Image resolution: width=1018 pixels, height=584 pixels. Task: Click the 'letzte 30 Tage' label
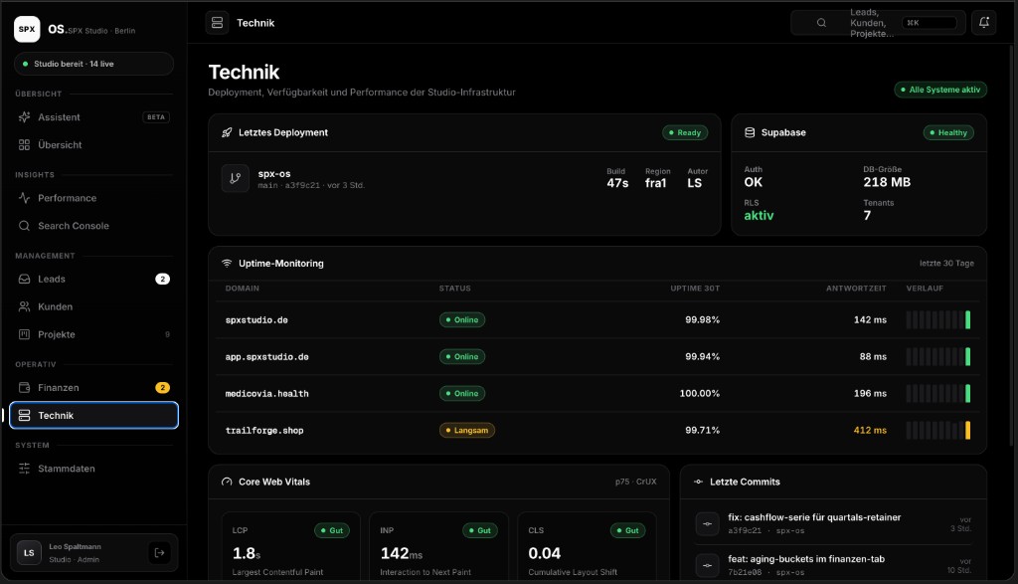pyautogui.click(x=946, y=263)
